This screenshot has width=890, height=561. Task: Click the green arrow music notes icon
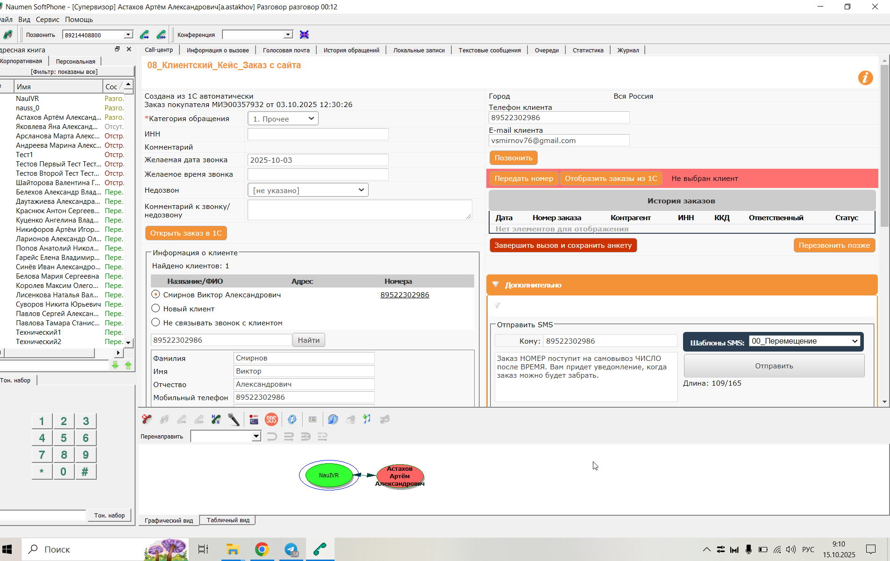pyautogui.click(x=367, y=419)
